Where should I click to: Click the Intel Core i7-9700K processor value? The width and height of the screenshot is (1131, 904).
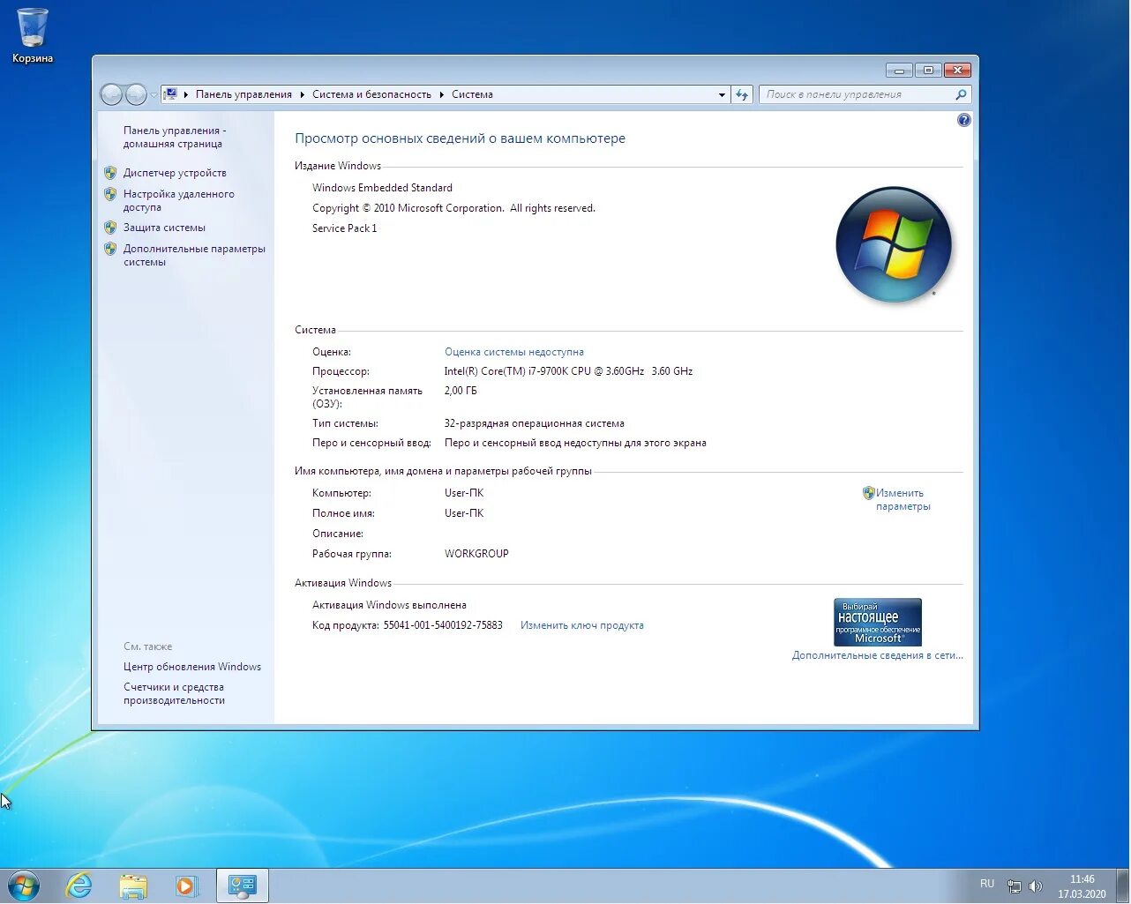click(568, 371)
